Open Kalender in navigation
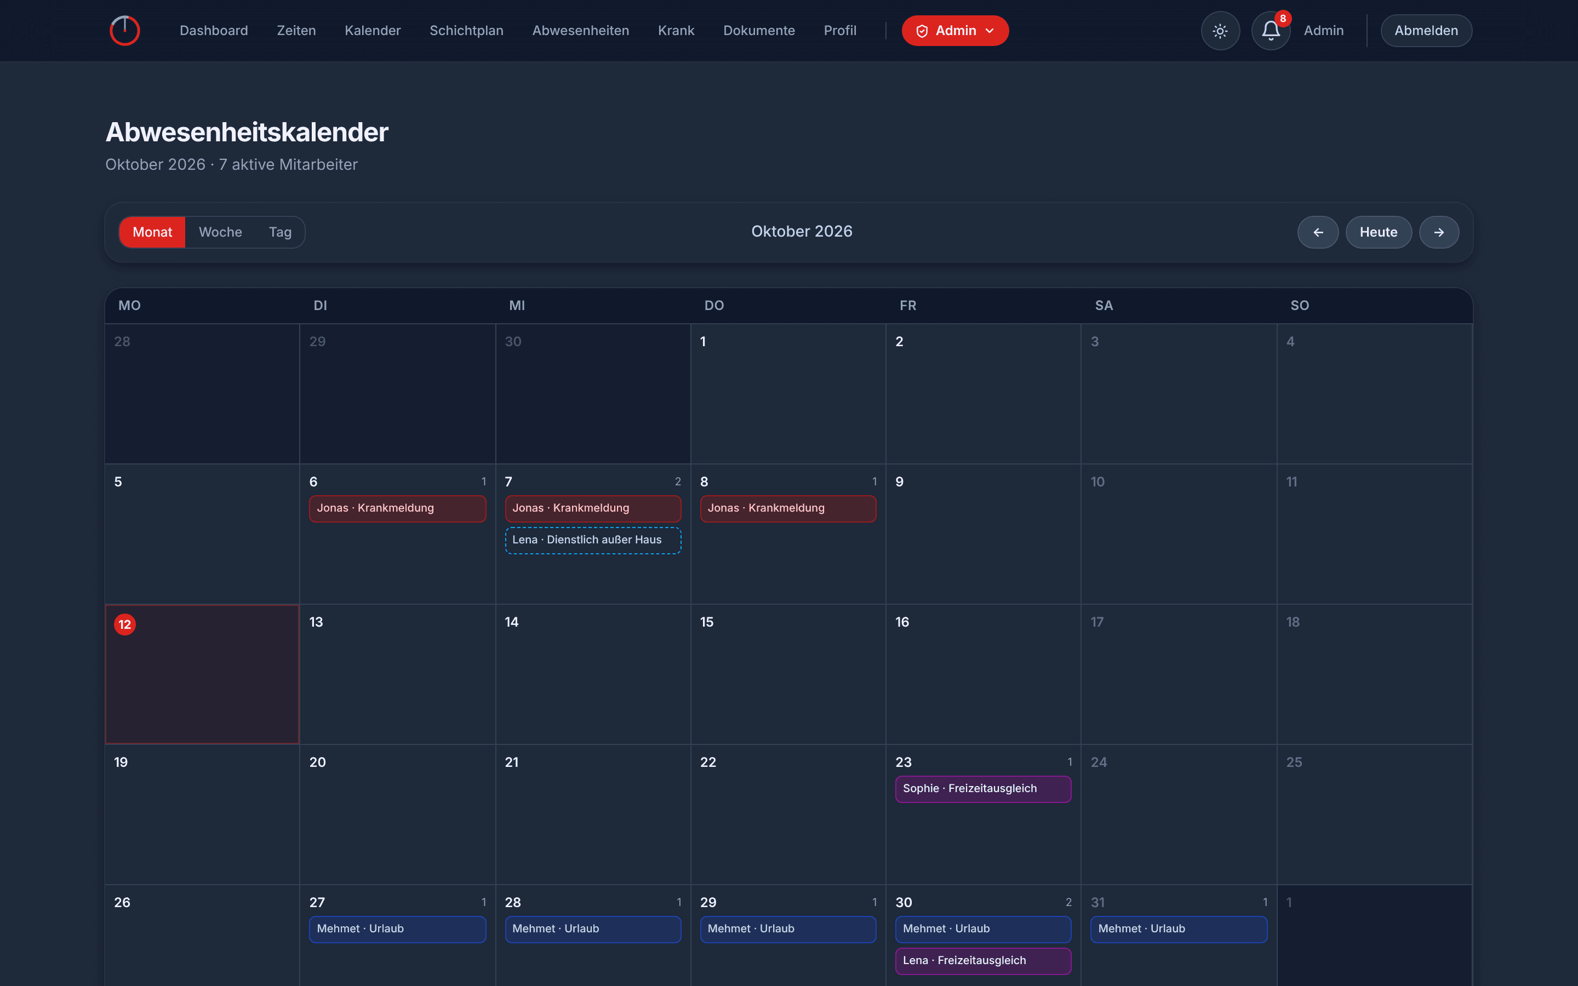This screenshot has width=1578, height=986. (373, 31)
